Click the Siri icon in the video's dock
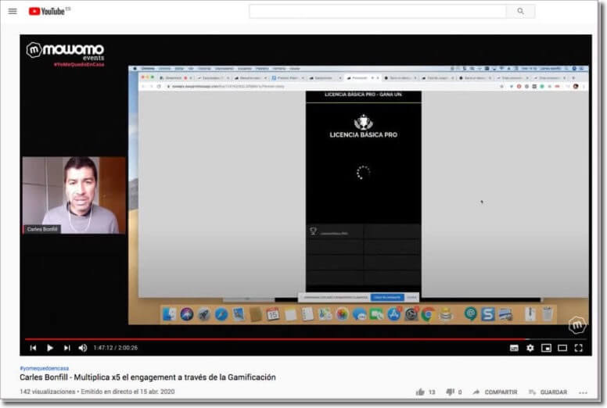 pyautogui.click(x=187, y=314)
